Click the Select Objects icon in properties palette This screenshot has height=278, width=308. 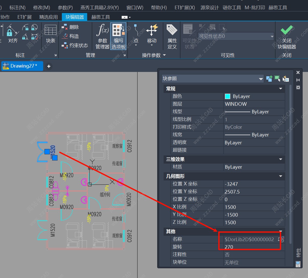coord(277,79)
